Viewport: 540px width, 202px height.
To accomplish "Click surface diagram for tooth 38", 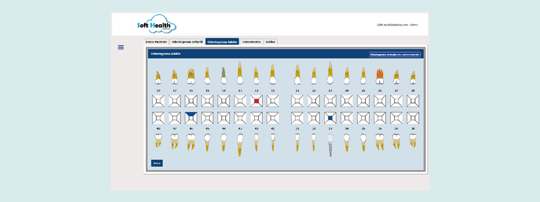I will coord(412,118).
